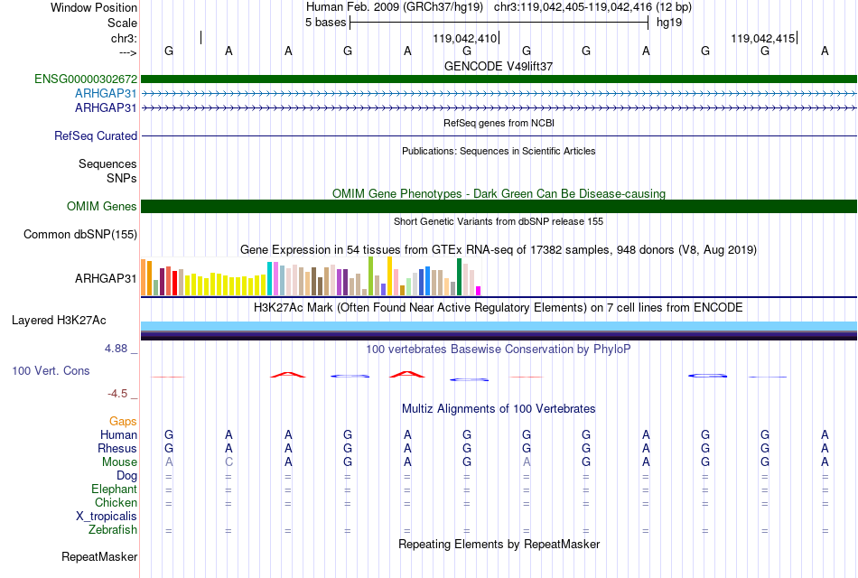
Task: Select the 100 Vert. Cons track label
Action: pyautogui.click(x=51, y=370)
